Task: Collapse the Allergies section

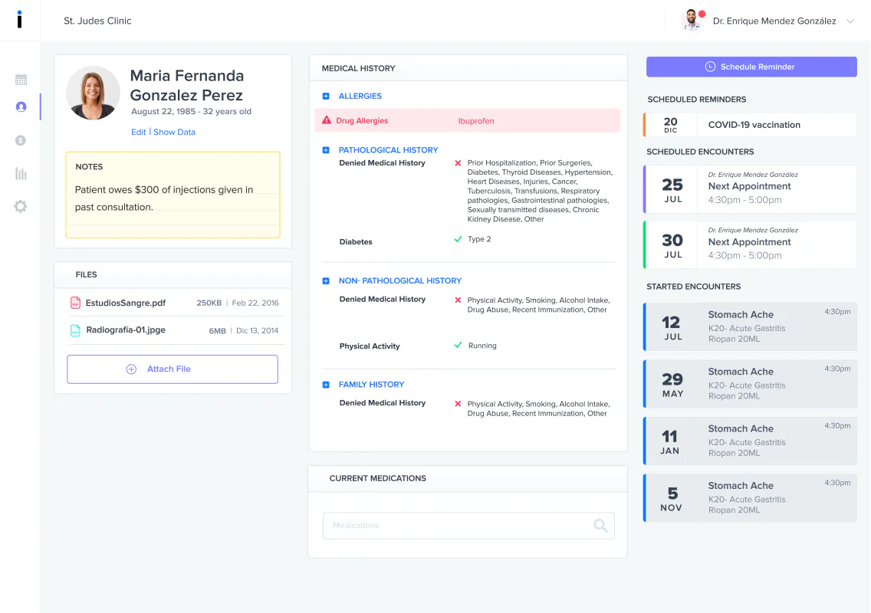Action: [326, 96]
